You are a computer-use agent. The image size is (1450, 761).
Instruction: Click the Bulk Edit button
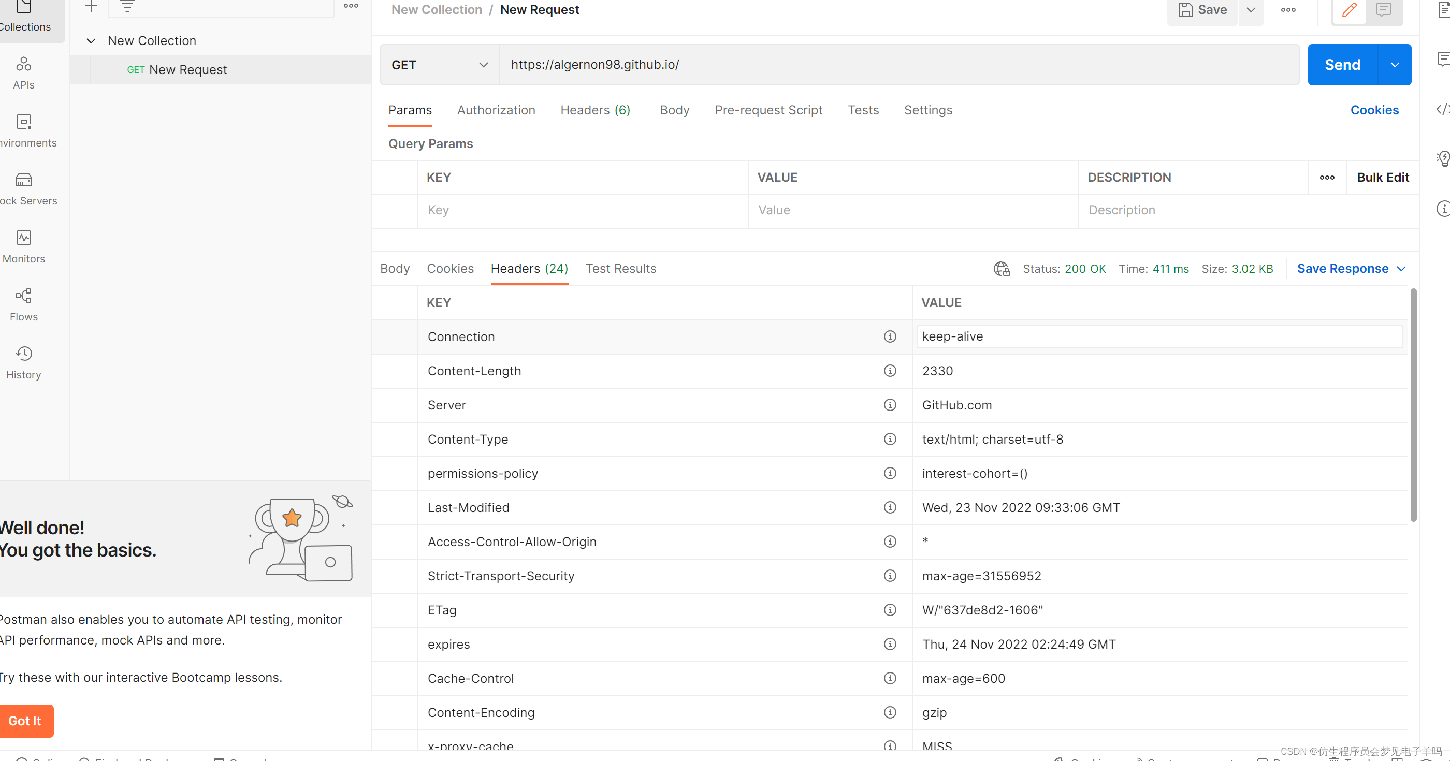click(1382, 177)
